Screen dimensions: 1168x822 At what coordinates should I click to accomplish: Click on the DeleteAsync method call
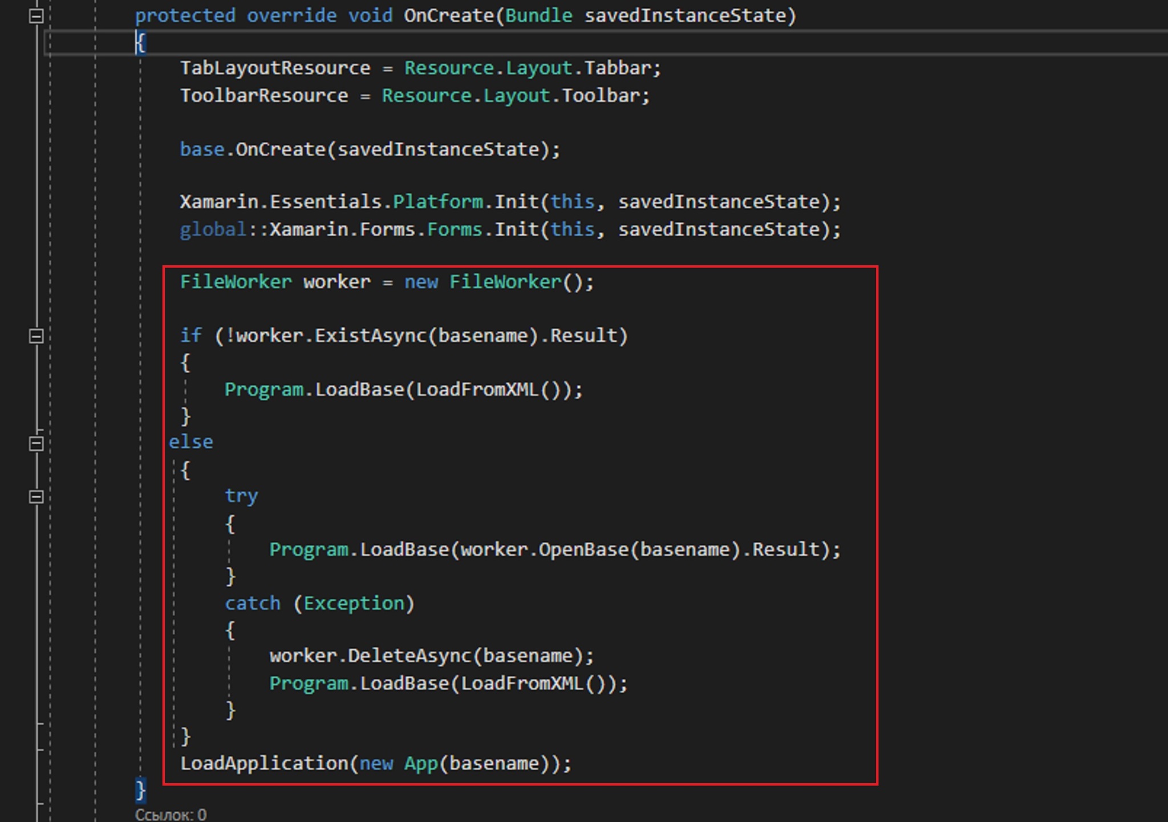(x=408, y=656)
